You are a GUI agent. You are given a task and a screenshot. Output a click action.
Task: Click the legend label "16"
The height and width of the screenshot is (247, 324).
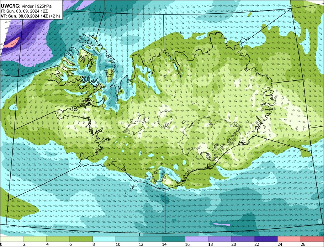point(188,244)
